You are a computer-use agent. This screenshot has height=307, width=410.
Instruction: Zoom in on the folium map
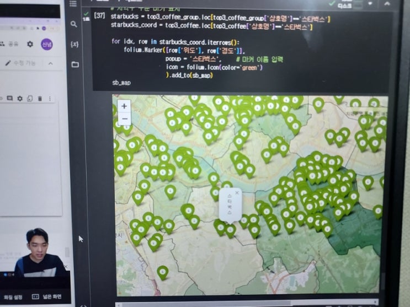click(124, 106)
